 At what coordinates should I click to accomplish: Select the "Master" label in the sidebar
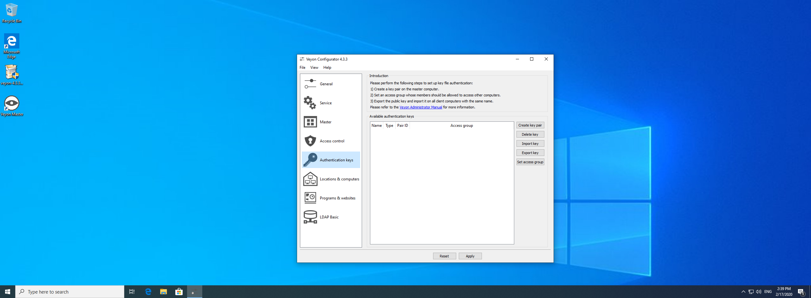[326, 122]
